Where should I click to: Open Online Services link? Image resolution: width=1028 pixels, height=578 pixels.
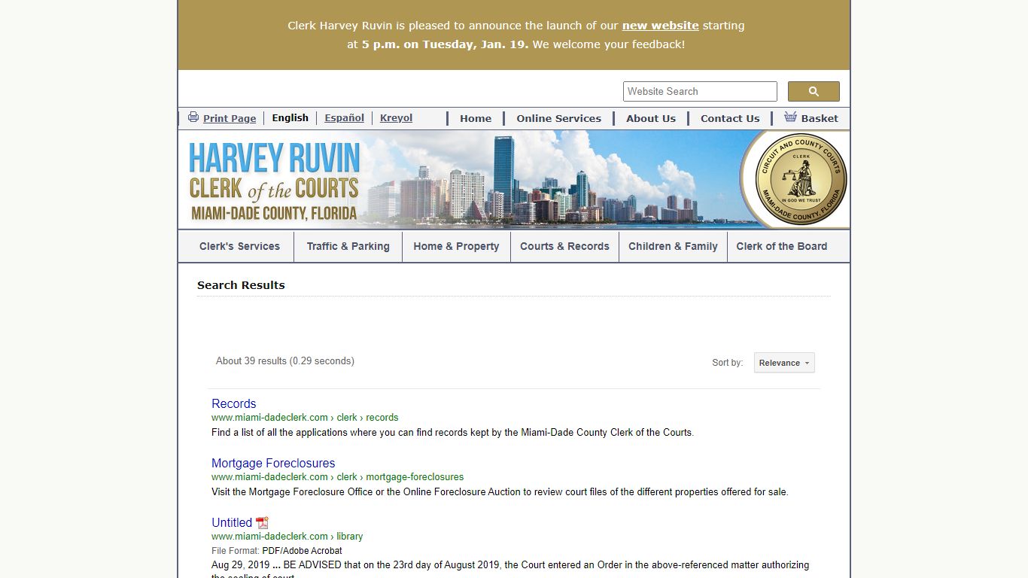point(558,118)
